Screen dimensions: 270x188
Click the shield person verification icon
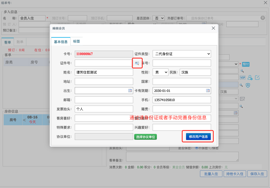pyautogui.click(x=248, y=85)
